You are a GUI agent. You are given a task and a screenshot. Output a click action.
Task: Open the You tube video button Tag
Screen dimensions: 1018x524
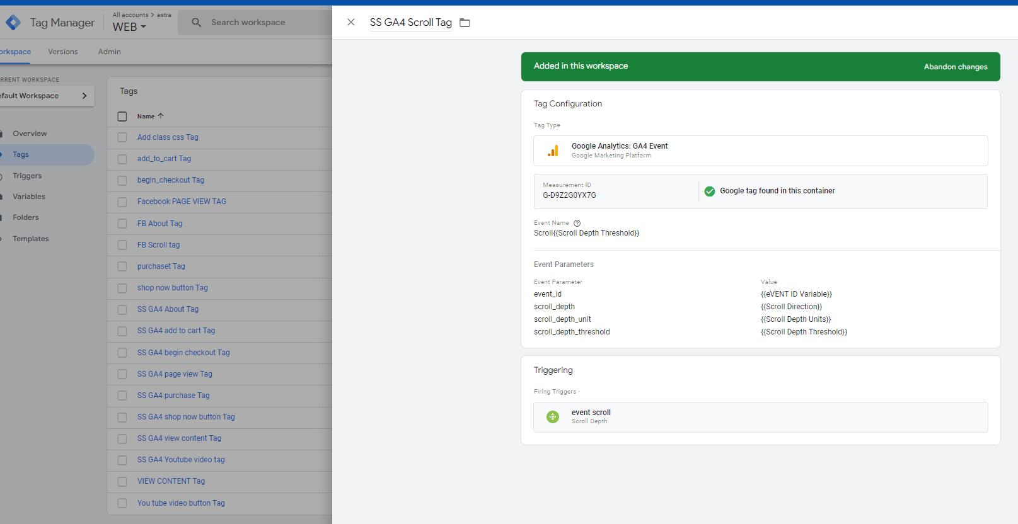coord(181,503)
